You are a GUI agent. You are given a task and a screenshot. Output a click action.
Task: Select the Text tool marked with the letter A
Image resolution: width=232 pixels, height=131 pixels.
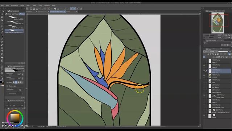(x=2, y=73)
